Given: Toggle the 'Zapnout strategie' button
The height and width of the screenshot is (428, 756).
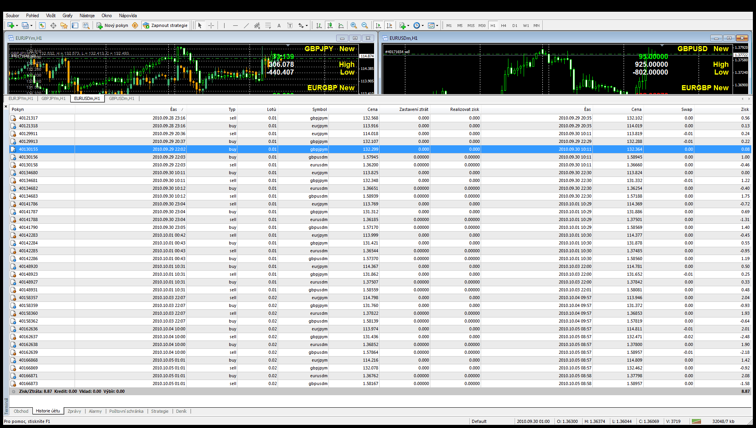Looking at the screenshot, I should point(165,25).
